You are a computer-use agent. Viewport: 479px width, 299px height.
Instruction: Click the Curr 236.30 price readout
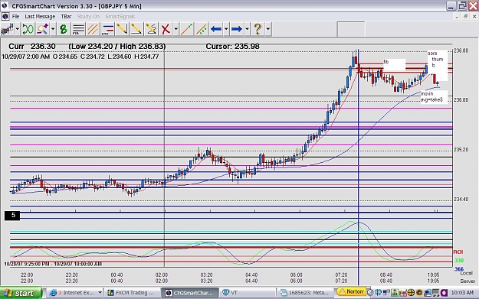coord(32,47)
